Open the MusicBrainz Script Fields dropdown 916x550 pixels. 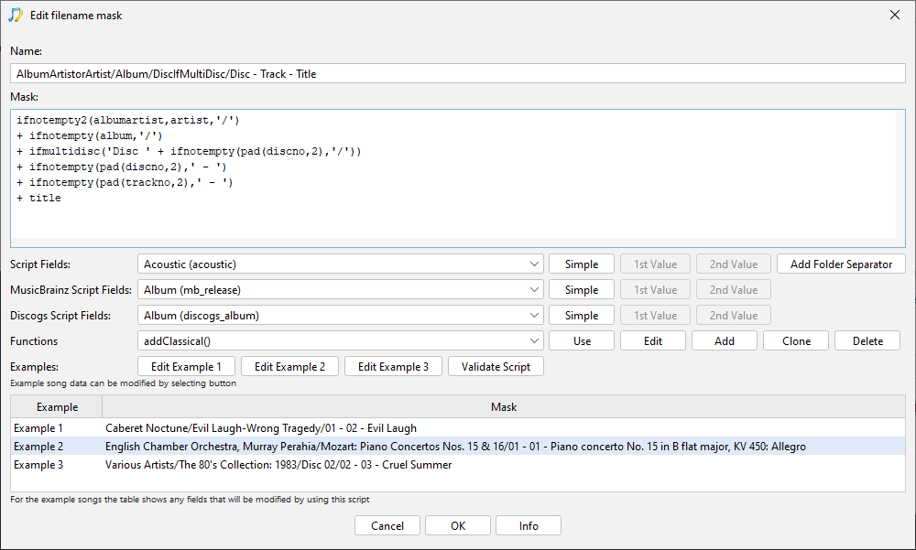coord(341,289)
